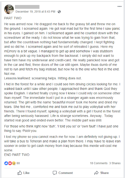125x178 pixels.
Task: Share the post using Share button
Action: (102, 173)
